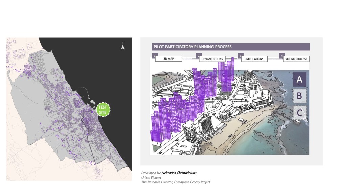
Task: Open the 3D MAP step
Action: [168, 59]
